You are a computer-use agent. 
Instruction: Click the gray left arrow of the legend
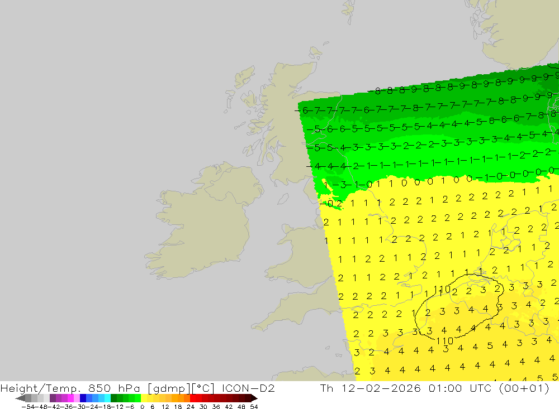click(x=20, y=398)
